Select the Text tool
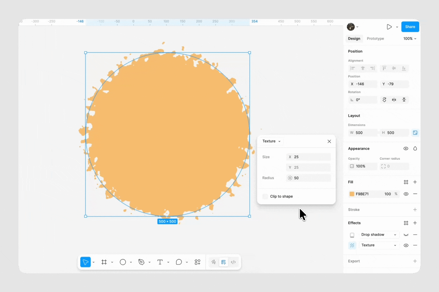The height and width of the screenshot is (292, 439). (160, 262)
